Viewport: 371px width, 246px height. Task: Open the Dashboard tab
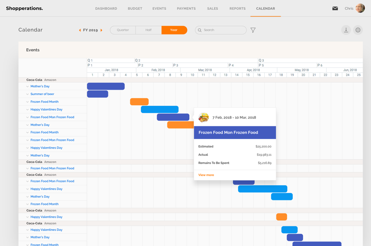(x=106, y=9)
